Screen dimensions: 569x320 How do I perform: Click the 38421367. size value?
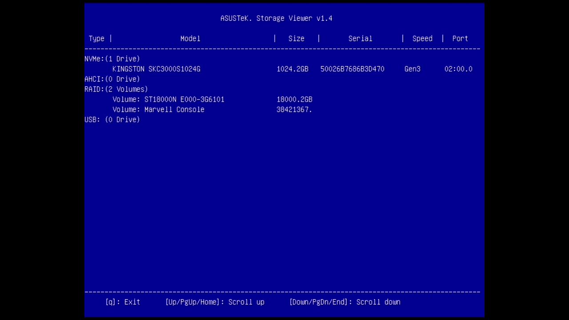point(294,109)
